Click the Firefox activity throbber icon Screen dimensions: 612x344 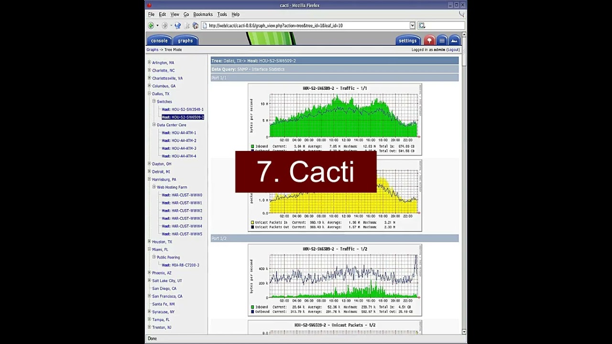[461, 14]
